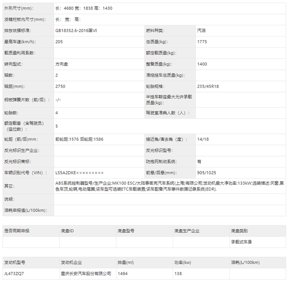Select the 最高车速(km/h) label
Viewport: 288px width, 281px height.
20,42
